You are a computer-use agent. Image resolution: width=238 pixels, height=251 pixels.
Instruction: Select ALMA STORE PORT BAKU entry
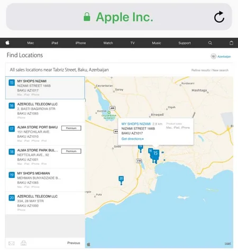(45, 134)
